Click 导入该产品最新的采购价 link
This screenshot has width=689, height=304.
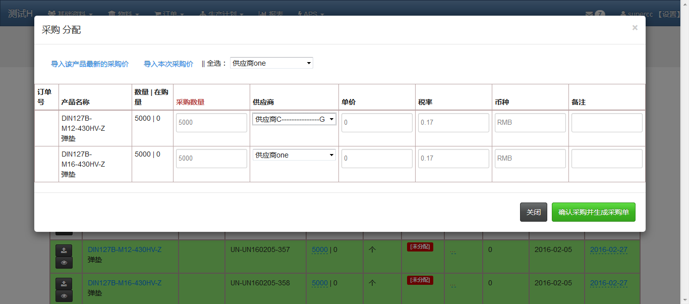tap(90, 64)
